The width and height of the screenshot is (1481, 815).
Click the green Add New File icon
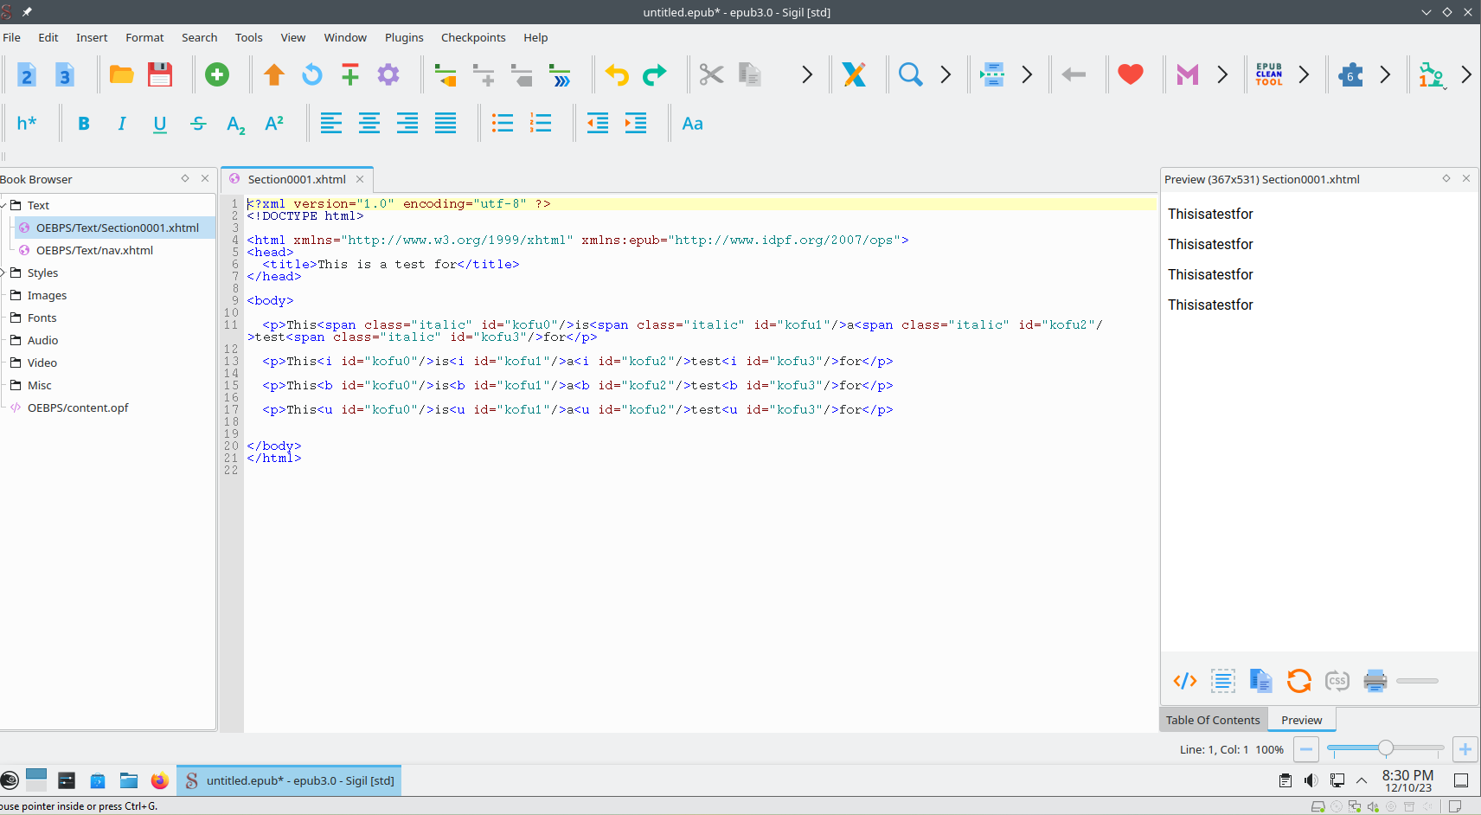click(217, 75)
